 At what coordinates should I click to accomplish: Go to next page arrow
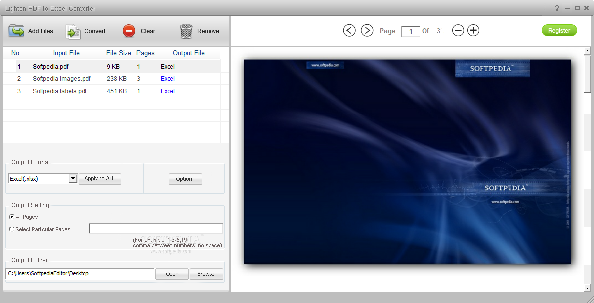pos(367,31)
